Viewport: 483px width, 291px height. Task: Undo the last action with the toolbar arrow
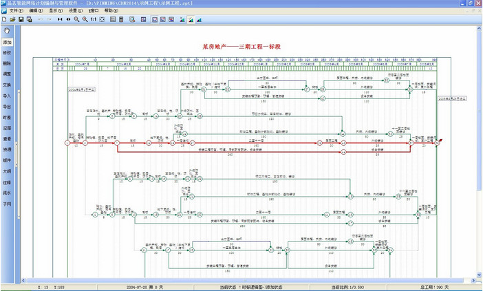41,19
